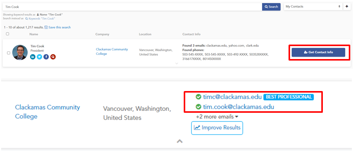
Task: Click Tim Cook's profile photo
Action: (20, 53)
